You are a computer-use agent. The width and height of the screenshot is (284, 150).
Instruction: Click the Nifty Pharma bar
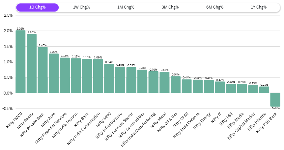coord(264,90)
